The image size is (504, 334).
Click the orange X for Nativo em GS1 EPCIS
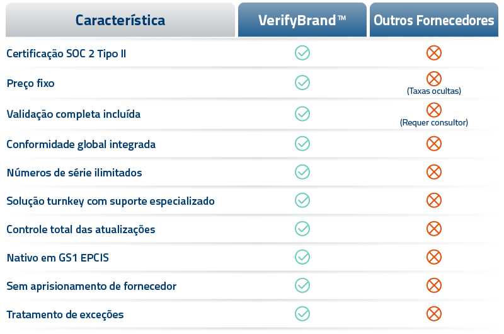point(434,256)
